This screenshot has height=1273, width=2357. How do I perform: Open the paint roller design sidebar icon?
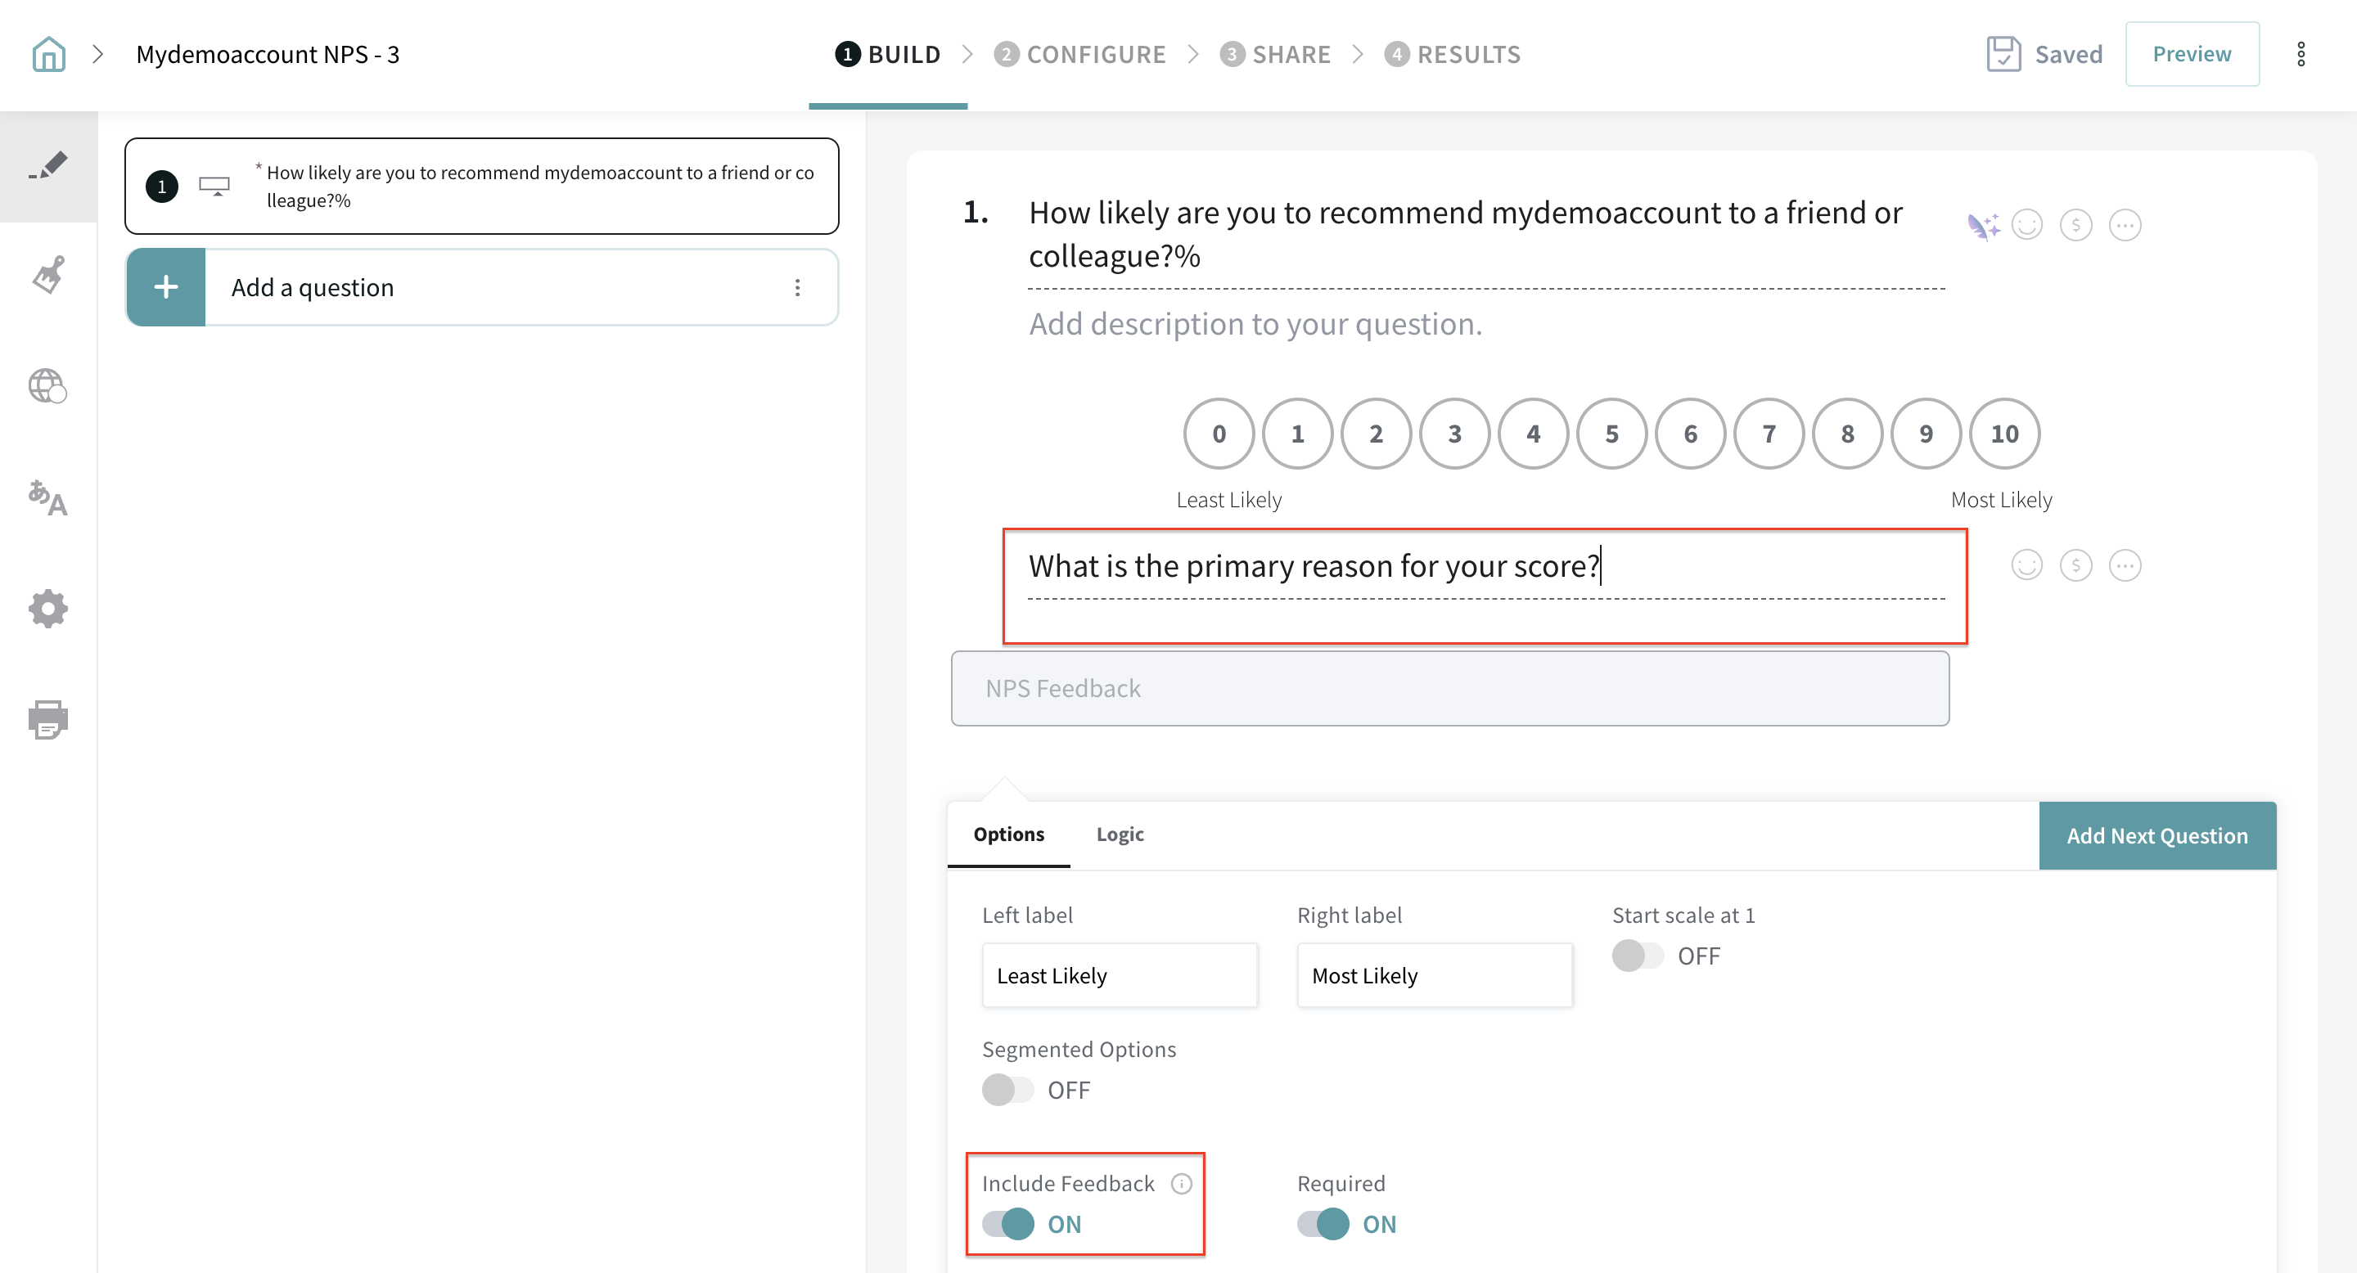[x=48, y=275]
